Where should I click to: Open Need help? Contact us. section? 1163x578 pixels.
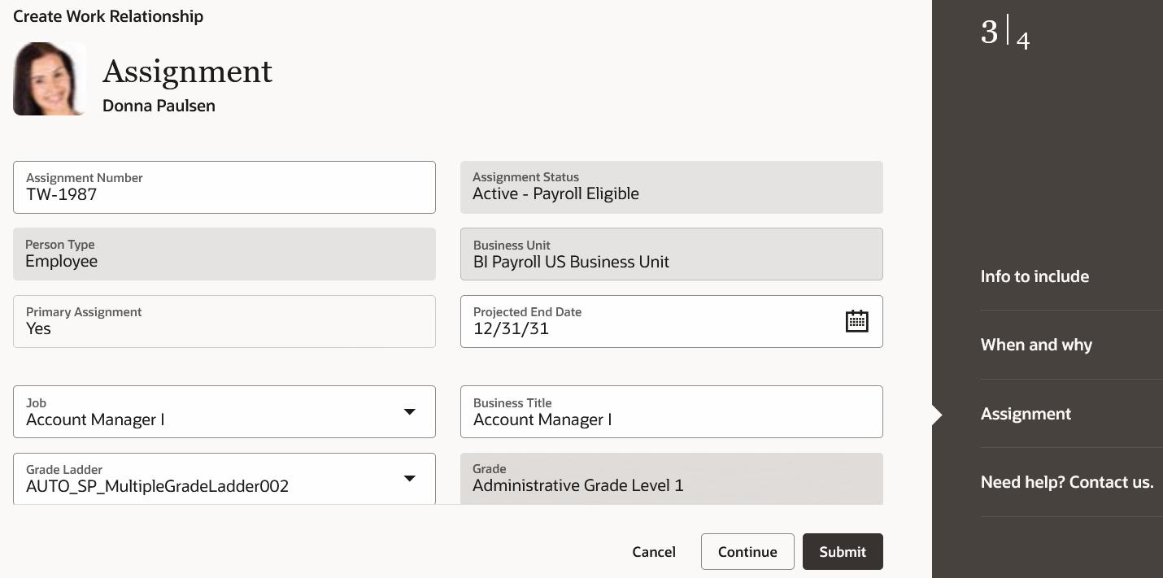pyautogui.click(x=1066, y=482)
